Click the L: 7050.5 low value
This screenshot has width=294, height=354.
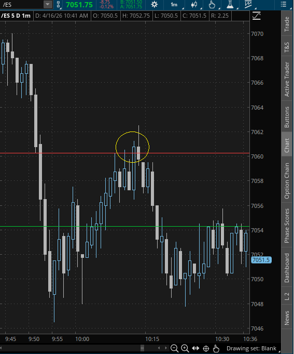[x=166, y=16]
